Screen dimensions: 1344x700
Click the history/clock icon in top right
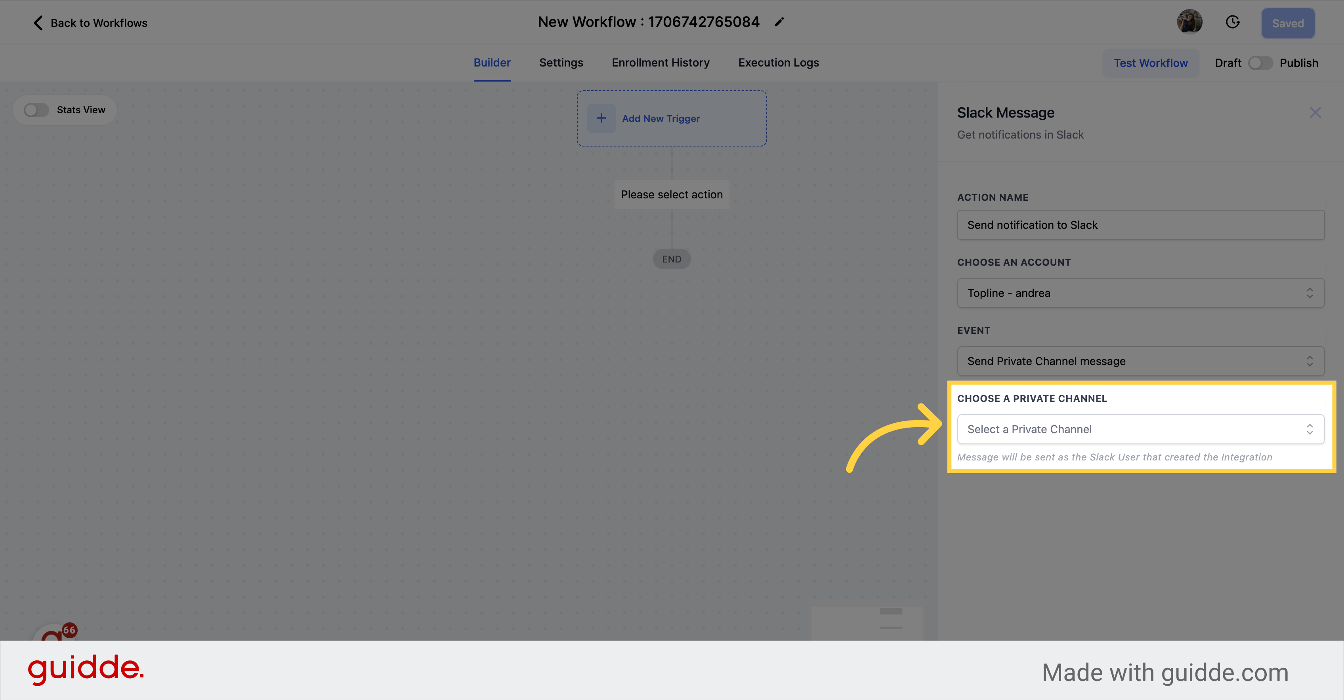pos(1233,23)
